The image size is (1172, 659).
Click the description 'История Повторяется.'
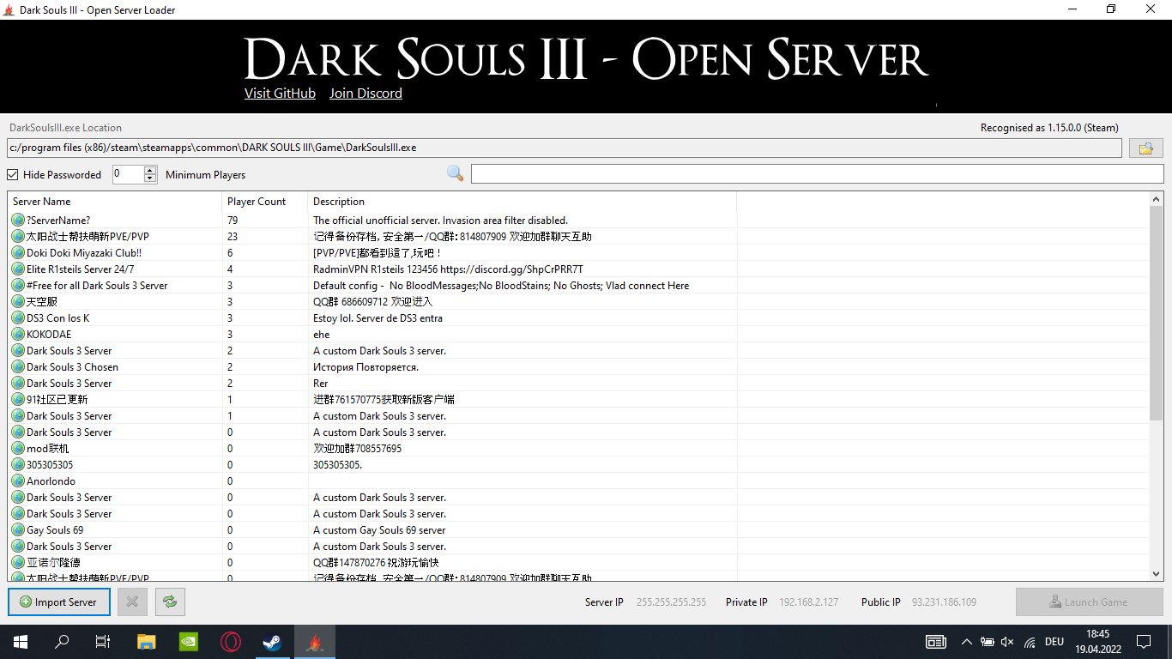coord(365,367)
